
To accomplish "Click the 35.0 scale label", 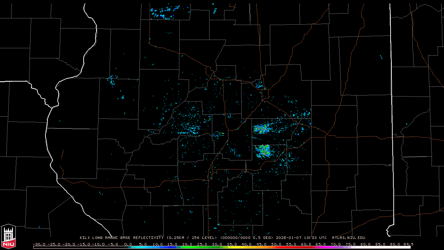I will pos(232,244).
